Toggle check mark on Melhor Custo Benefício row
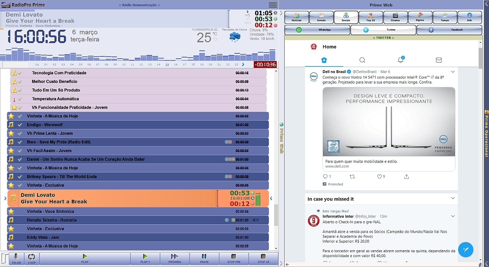The width and height of the screenshot is (489, 267). (20, 82)
